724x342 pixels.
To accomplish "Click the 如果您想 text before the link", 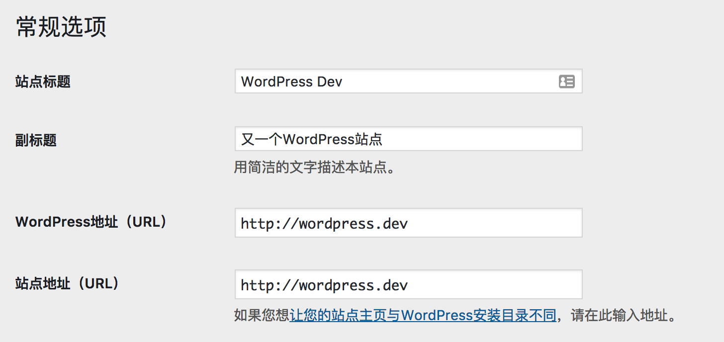I will point(262,315).
